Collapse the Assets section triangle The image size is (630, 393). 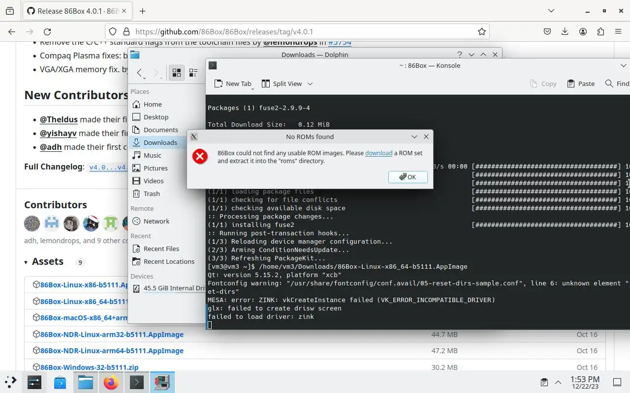point(26,262)
